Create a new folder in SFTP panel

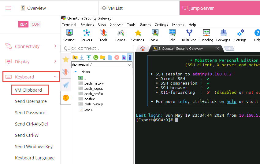click(x=103, y=57)
